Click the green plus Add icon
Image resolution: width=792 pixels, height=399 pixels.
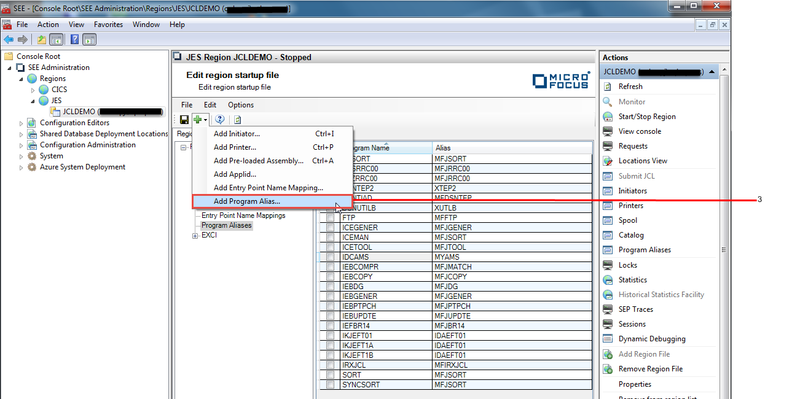pos(197,120)
